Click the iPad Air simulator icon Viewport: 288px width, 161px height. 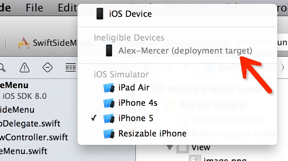click(x=109, y=87)
